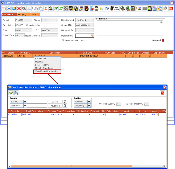
Task: Click the checkbox on the Reserved line row
Action: pos(3,56)
